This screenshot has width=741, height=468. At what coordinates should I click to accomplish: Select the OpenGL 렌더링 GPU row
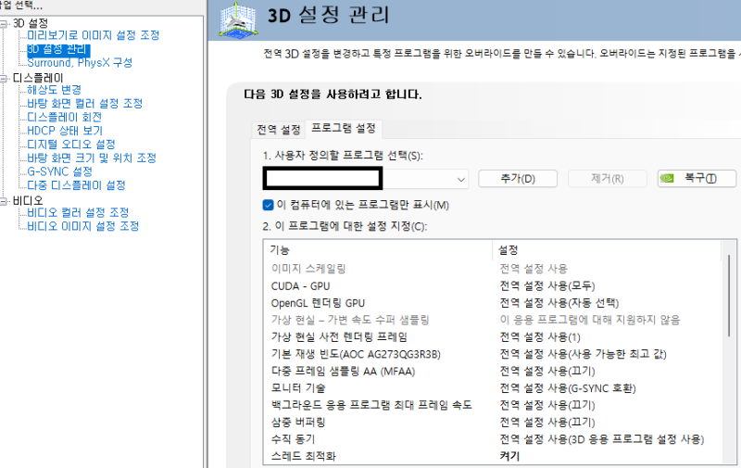(x=493, y=303)
